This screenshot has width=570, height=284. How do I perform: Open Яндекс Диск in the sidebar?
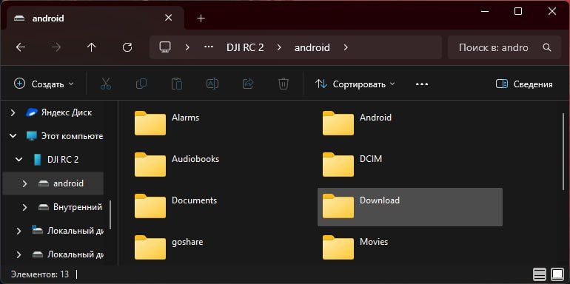point(58,112)
